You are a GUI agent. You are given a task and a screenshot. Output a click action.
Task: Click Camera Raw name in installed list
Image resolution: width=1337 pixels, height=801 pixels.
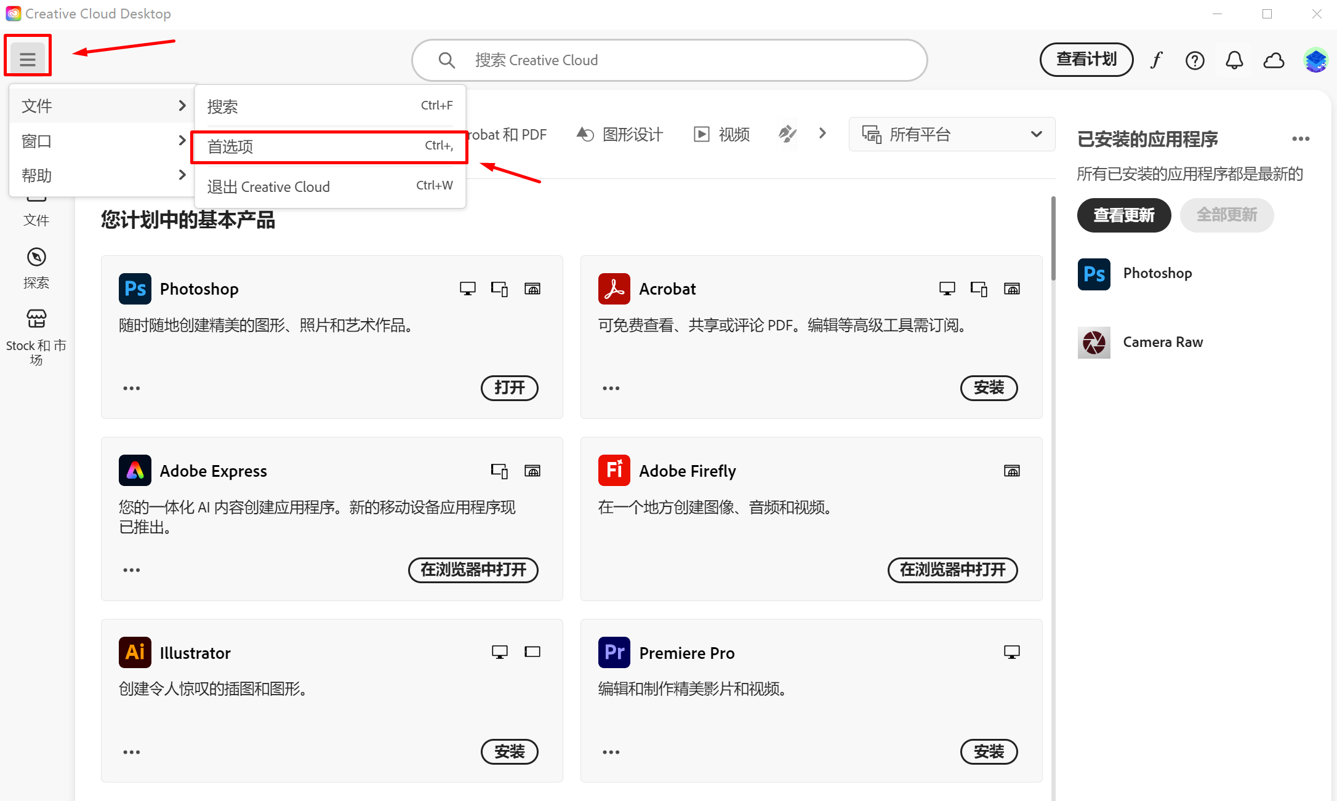[x=1163, y=343]
